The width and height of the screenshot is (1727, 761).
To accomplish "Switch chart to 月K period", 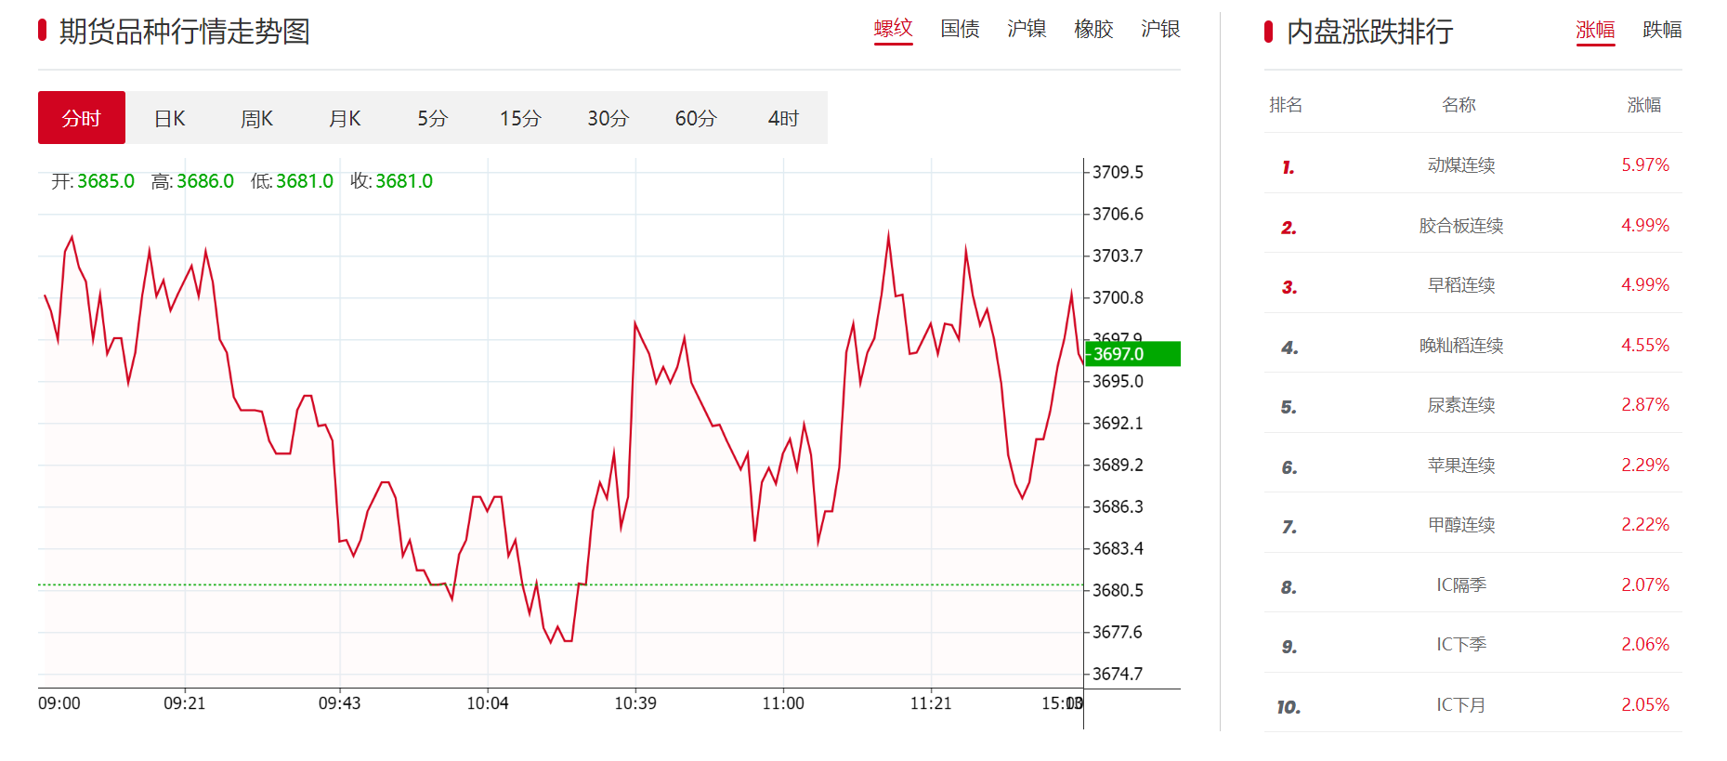I will tap(345, 118).
